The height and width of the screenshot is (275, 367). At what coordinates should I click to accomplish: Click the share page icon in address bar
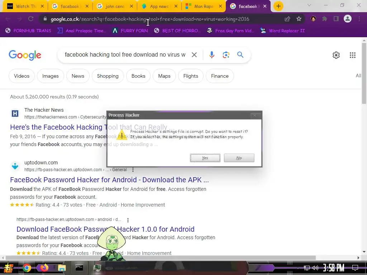pyautogui.click(x=287, y=19)
